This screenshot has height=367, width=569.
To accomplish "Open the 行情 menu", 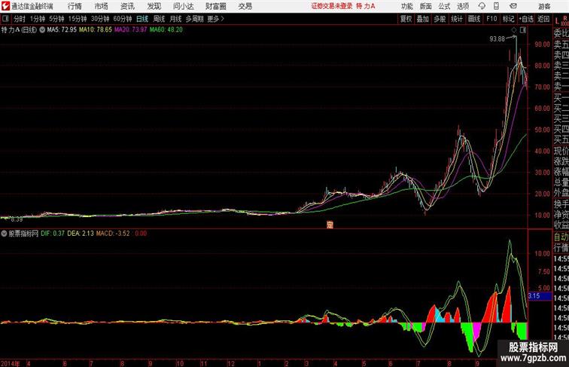I will [x=75, y=6].
